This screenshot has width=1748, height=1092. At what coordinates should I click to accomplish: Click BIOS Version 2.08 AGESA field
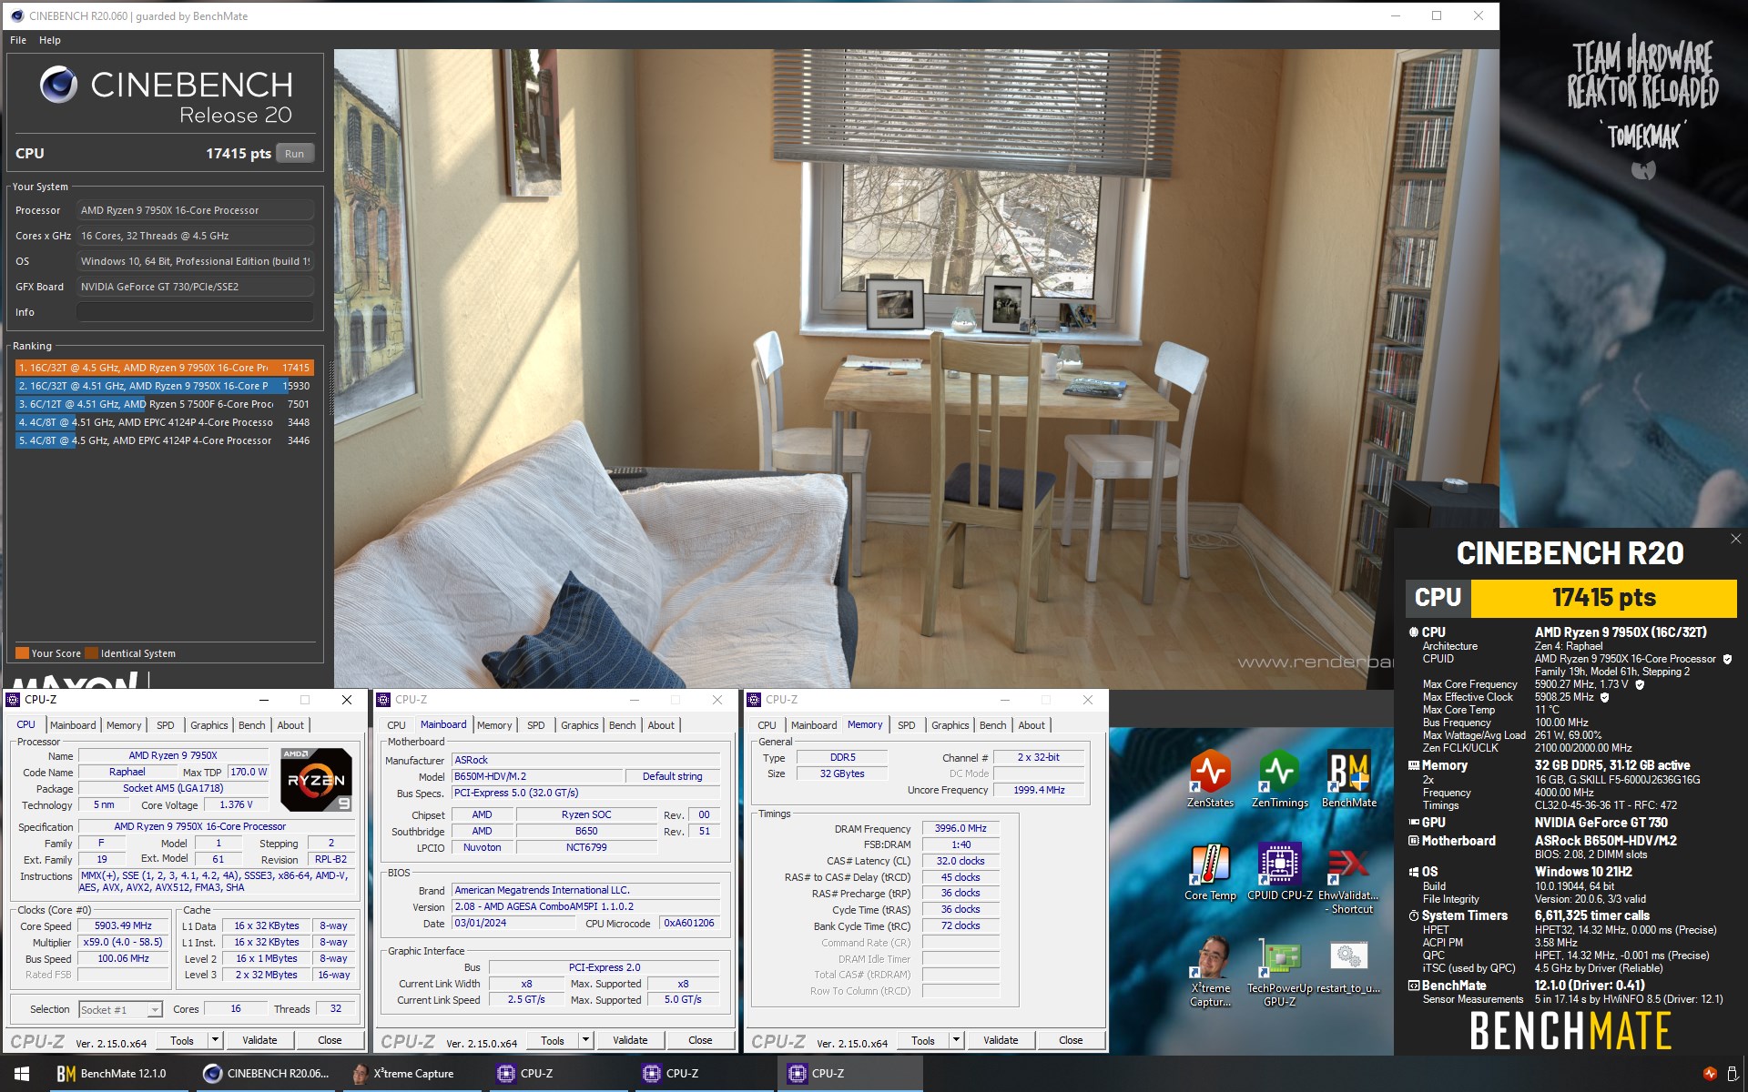tap(585, 906)
